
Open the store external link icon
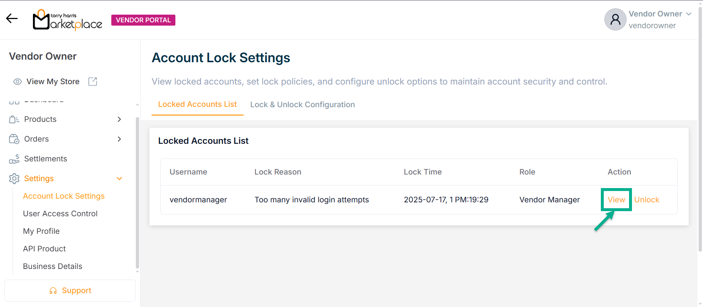pos(93,82)
